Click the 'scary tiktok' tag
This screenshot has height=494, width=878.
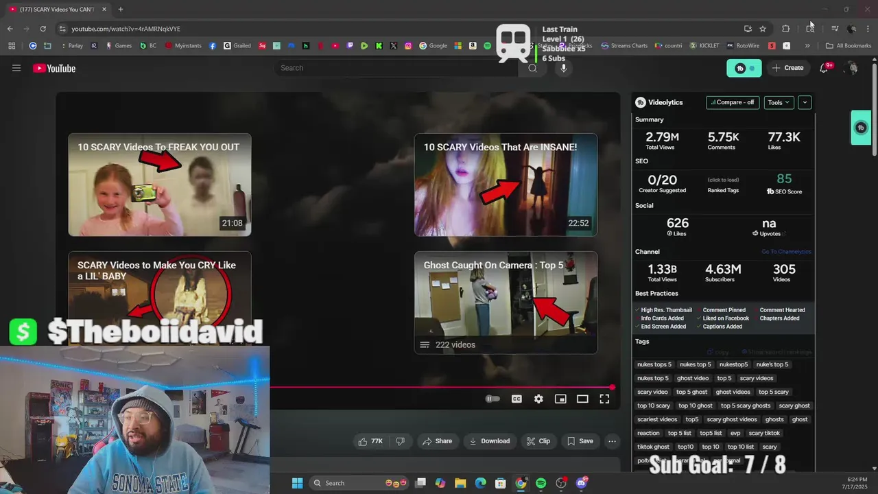pos(764,433)
